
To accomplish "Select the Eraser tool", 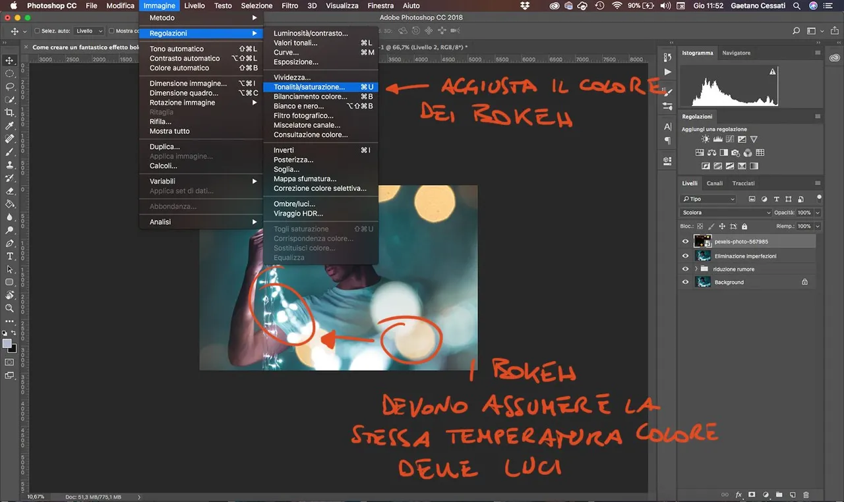I will (10, 191).
